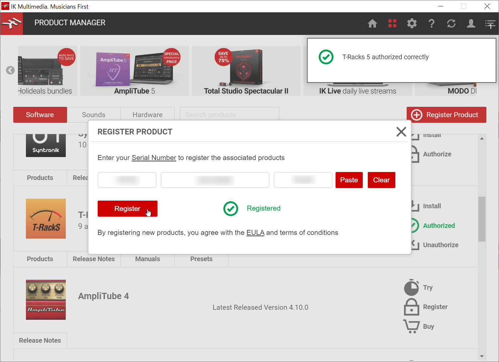Open the T-Racks Presets tab

(201, 259)
